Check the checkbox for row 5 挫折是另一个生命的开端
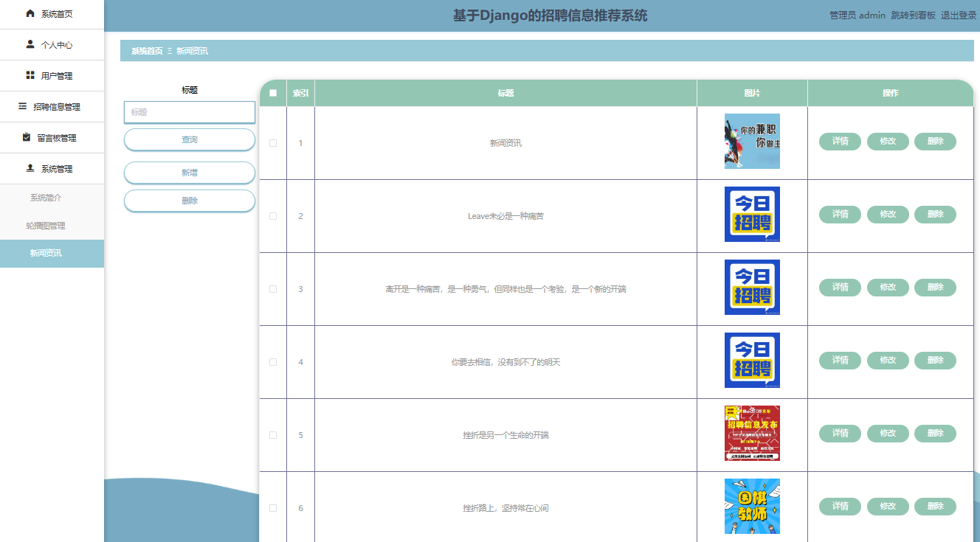This screenshot has width=980, height=542. 273,435
